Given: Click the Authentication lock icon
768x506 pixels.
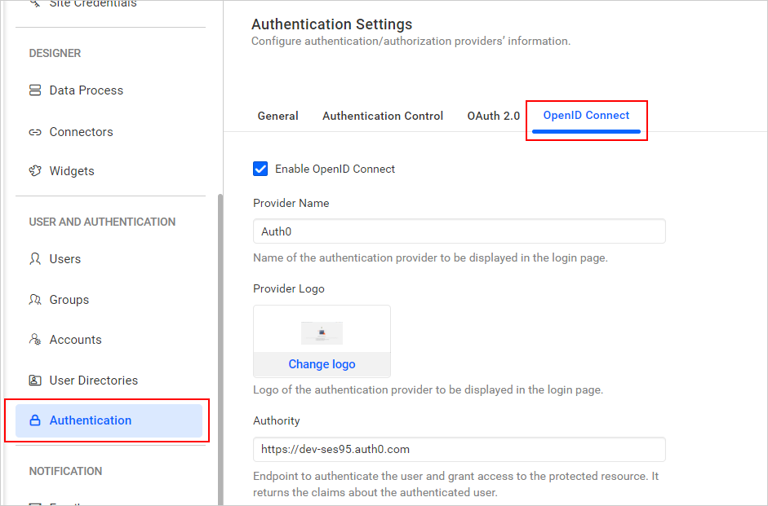Looking at the screenshot, I should pos(33,420).
